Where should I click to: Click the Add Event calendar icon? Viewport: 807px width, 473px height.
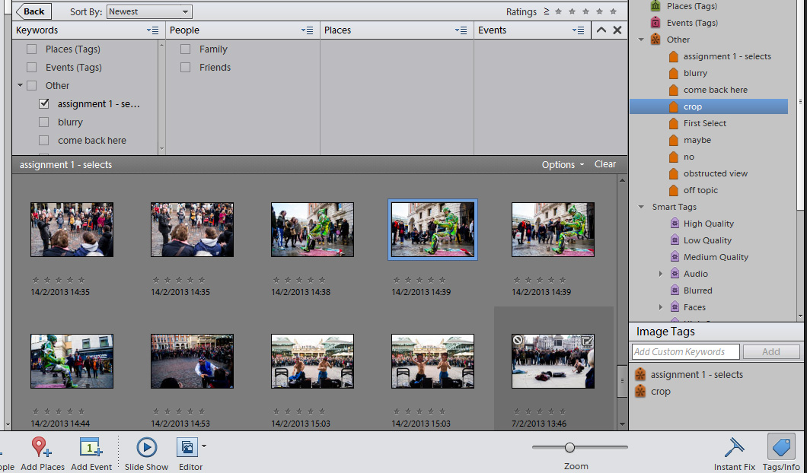(x=91, y=447)
